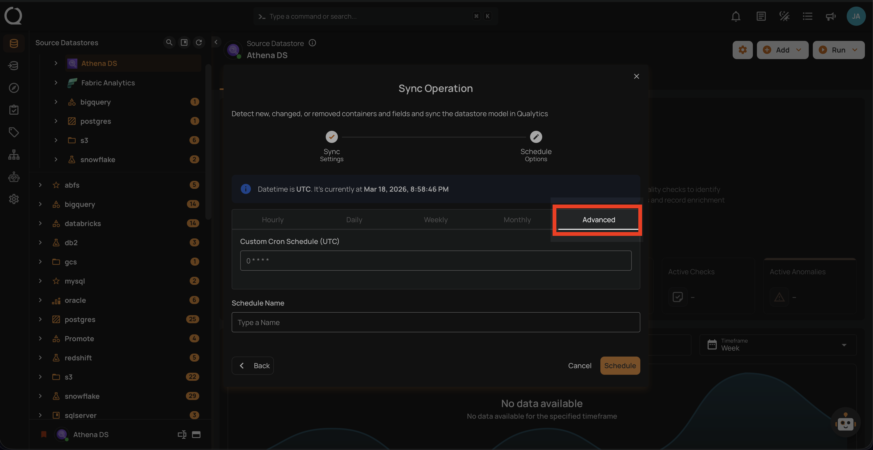Open the Run dropdown button
Viewport: 873px width, 450px height.
pyautogui.click(x=838, y=50)
